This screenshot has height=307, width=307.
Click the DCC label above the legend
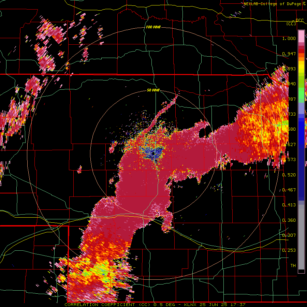click(299, 20)
